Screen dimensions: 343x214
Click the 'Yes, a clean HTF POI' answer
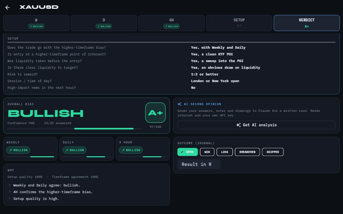coord(212,54)
